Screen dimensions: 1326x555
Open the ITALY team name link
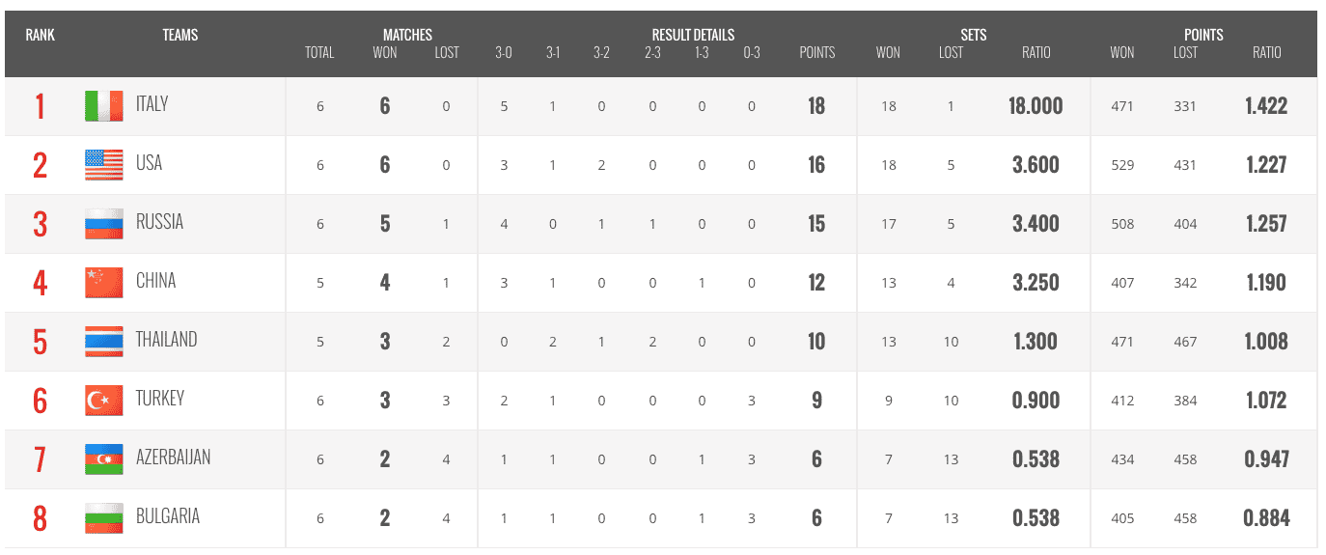coord(152,104)
